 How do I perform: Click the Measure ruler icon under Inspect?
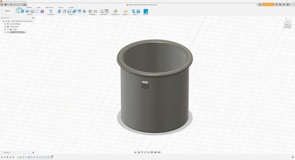tap(125, 11)
